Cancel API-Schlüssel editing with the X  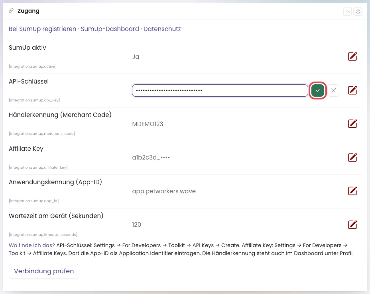point(333,90)
